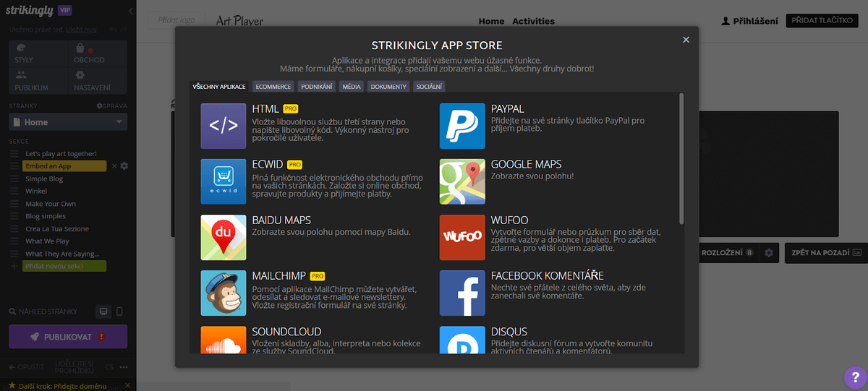868x391 pixels.
Task: Click the DISQUS app title
Action: (509, 331)
